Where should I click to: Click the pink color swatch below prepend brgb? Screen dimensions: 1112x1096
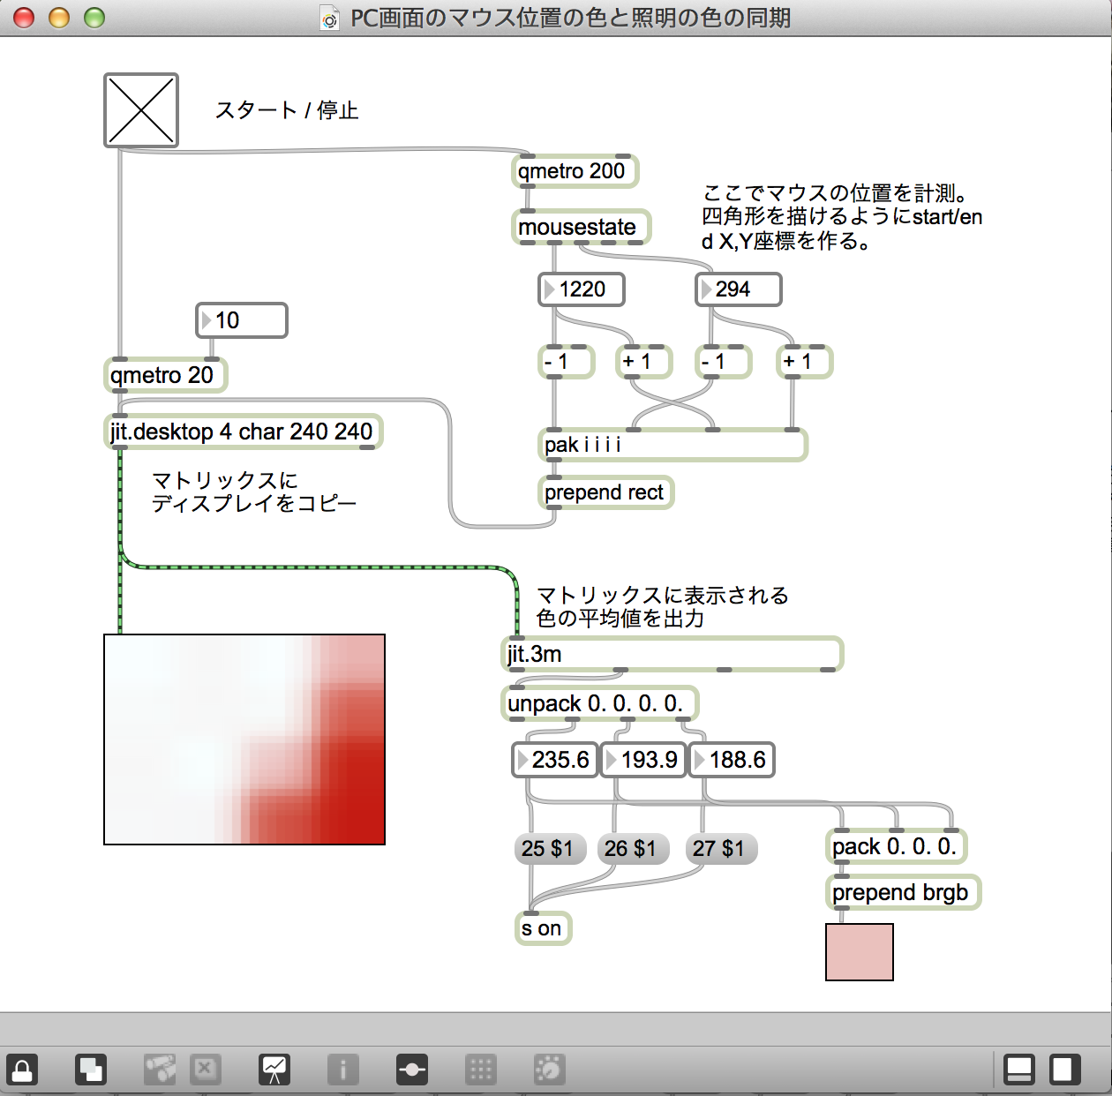pos(859,952)
